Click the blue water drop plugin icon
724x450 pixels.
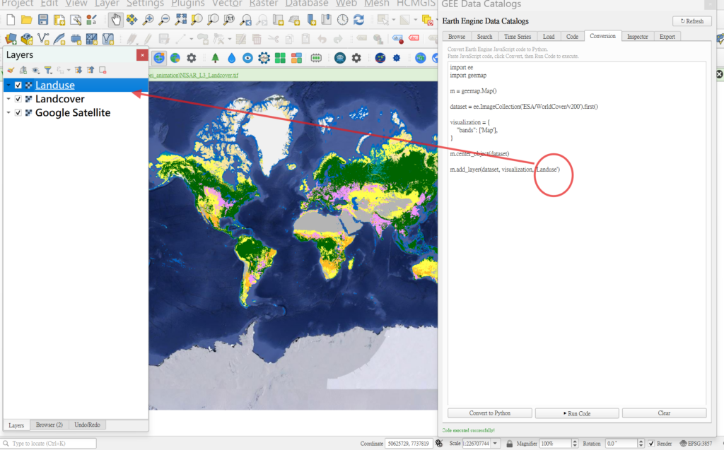[x=231, y=58]
